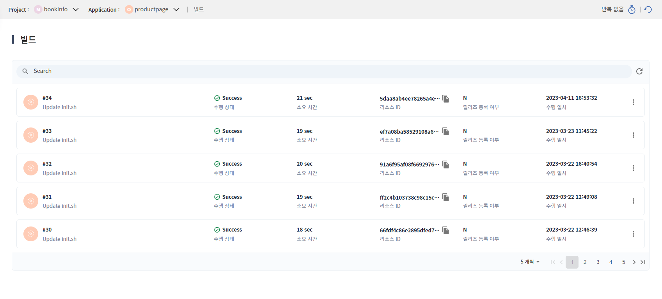Screen dimensions: 662x299
Task: Expand the productpage application dropdown
Action: pyautogui.click(x=176, y=9)
